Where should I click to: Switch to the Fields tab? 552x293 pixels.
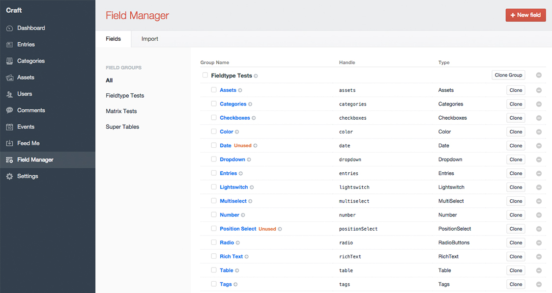click(x=114, y=39)
